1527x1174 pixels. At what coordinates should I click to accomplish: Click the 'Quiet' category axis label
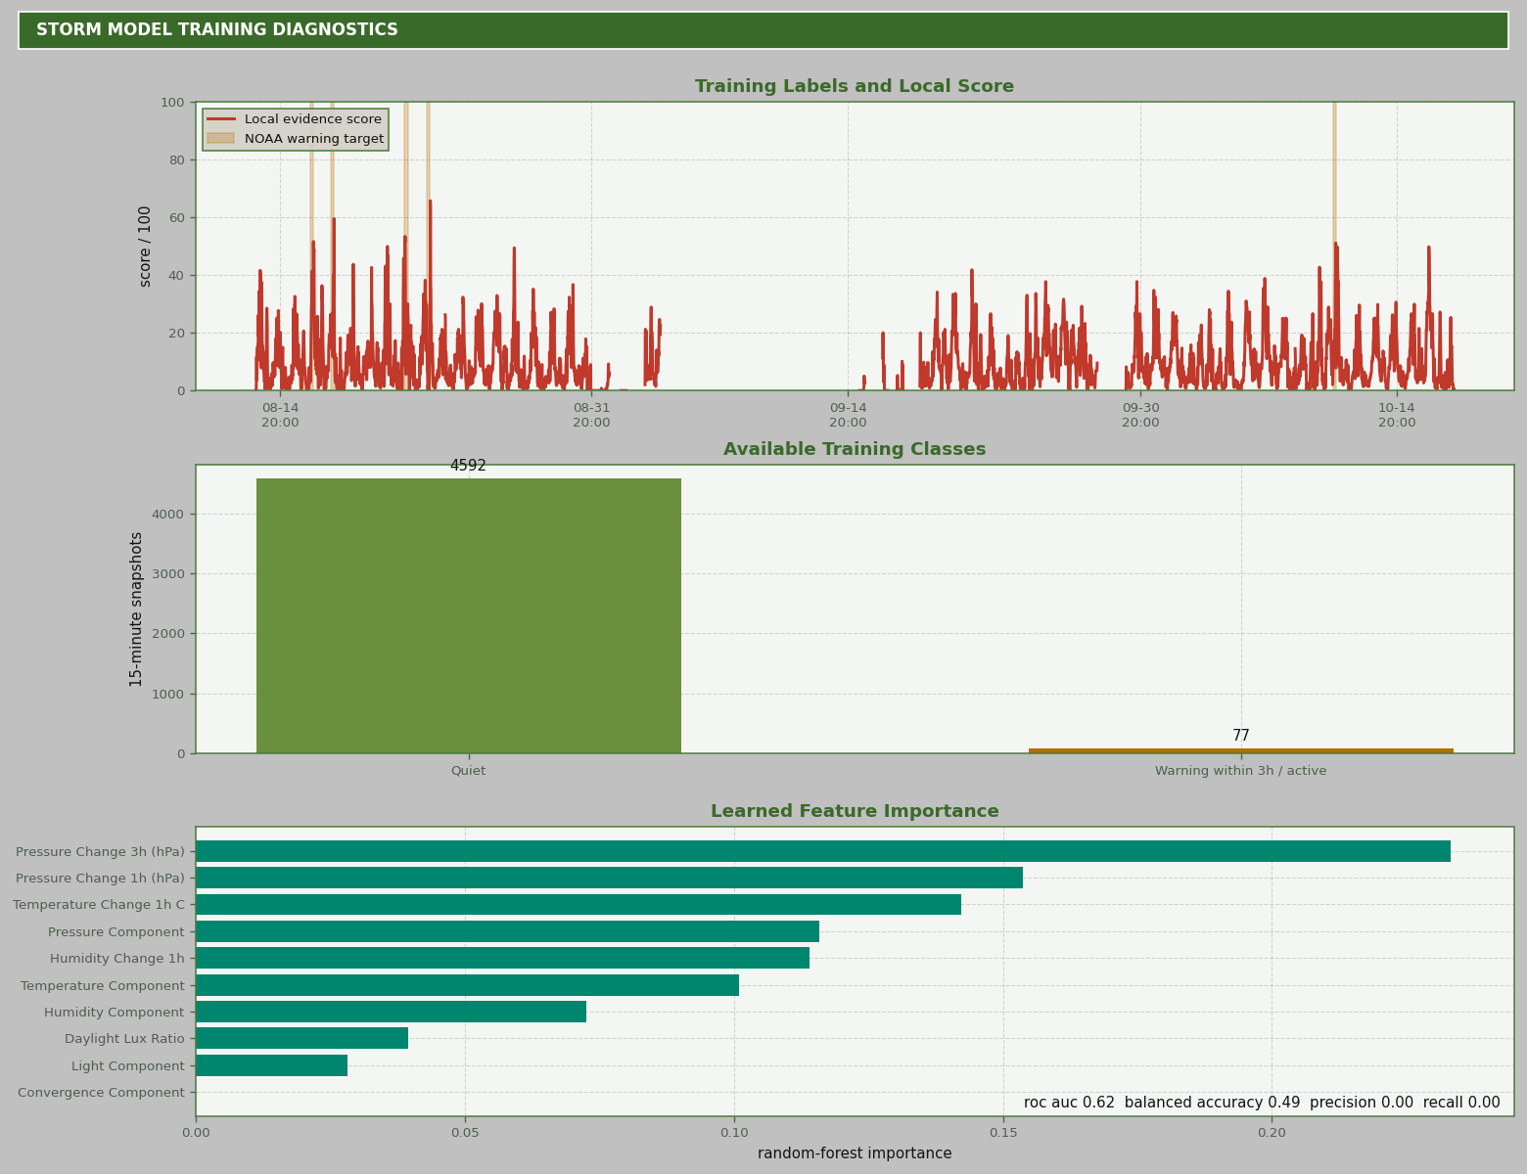(x=468, y=771)
